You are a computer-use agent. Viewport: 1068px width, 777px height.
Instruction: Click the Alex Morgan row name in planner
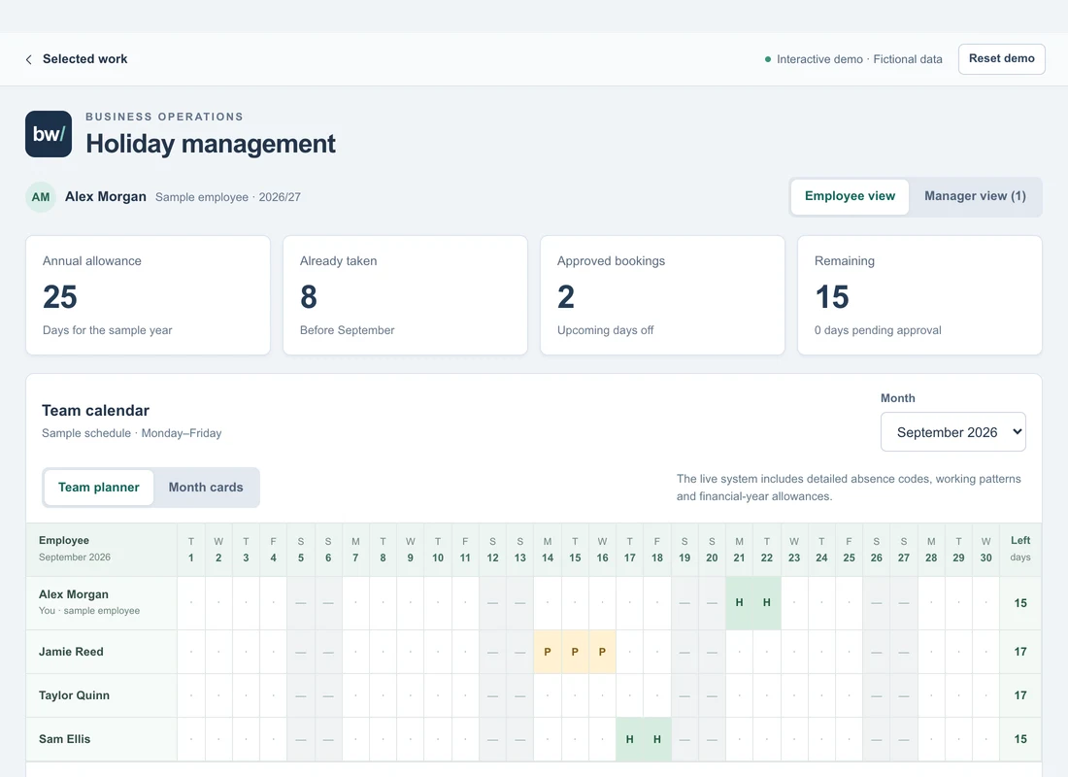coord(74,594)
